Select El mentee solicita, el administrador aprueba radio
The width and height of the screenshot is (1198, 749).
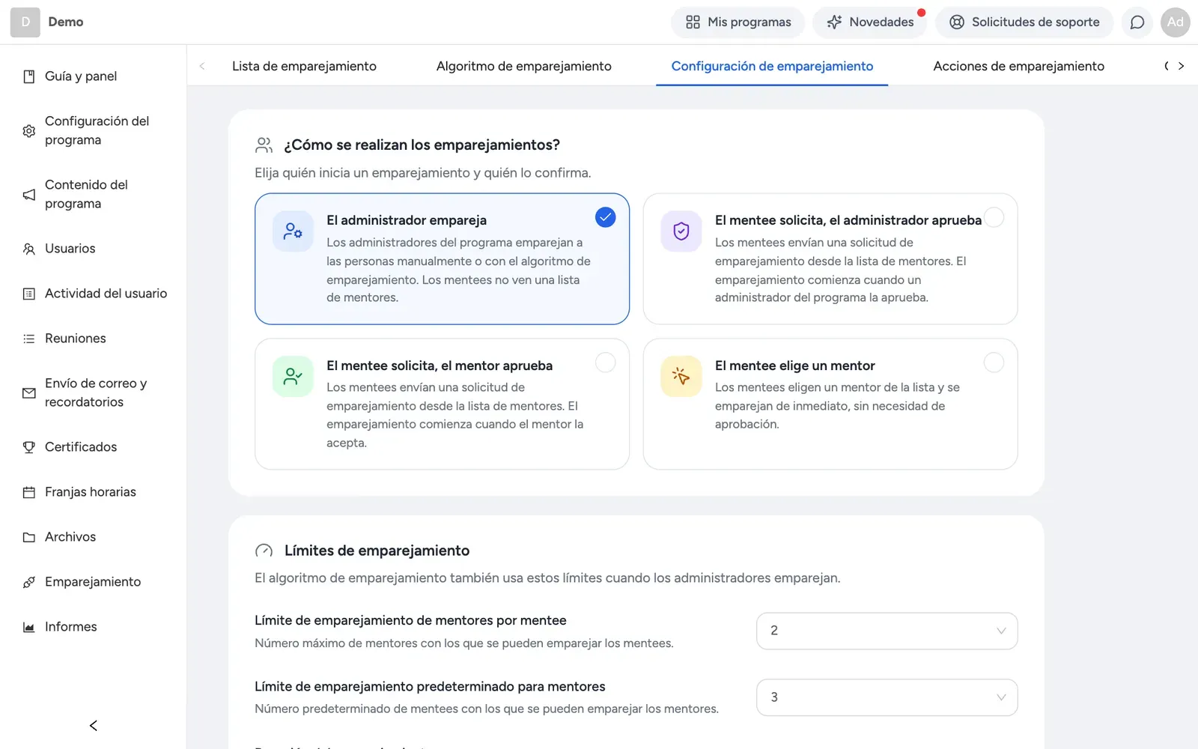tap(994, 217)
